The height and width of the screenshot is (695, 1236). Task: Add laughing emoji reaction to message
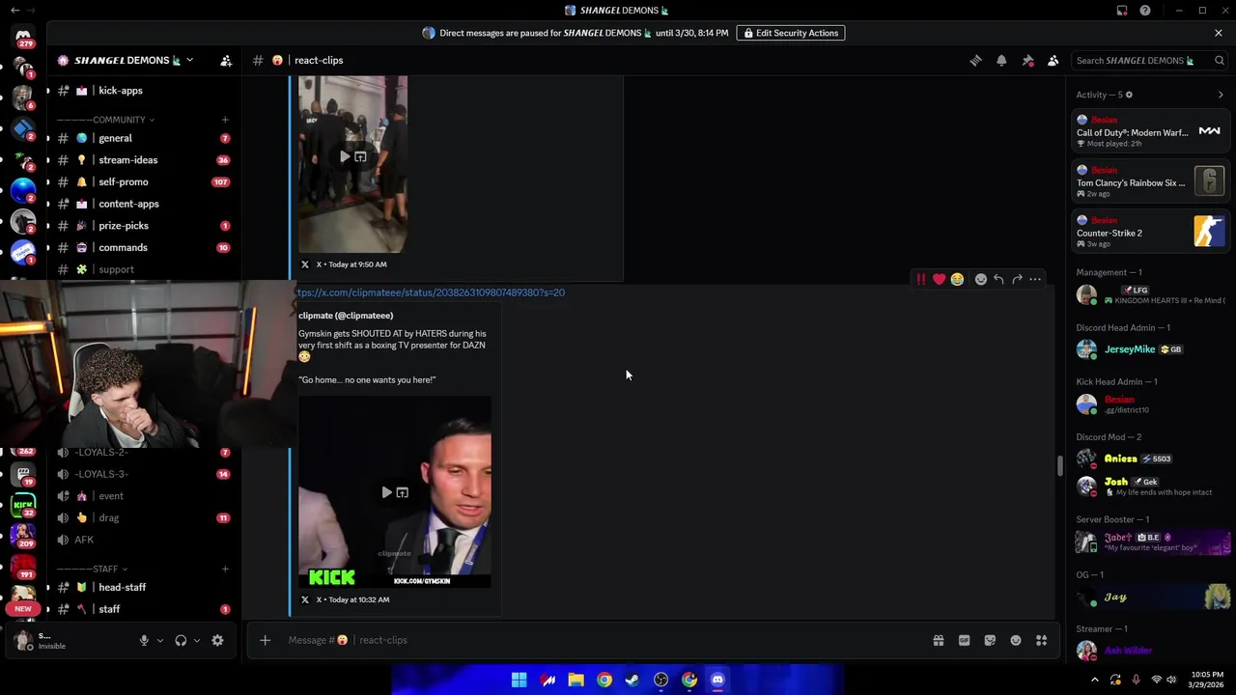(957, 279)
